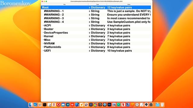The height and width of the screenshot is (108, 193).
Task: Open System Settings gear in dock
Action: pyautogui.click(x=151, y=105)
